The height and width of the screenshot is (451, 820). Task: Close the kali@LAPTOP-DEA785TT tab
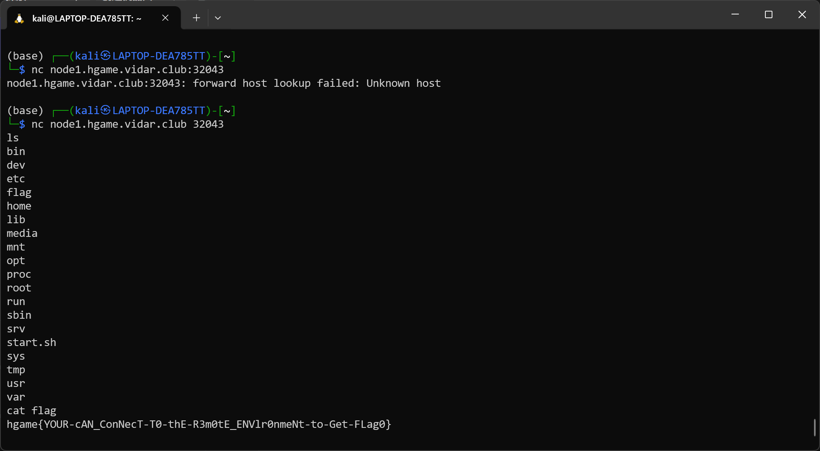[165, 18]
